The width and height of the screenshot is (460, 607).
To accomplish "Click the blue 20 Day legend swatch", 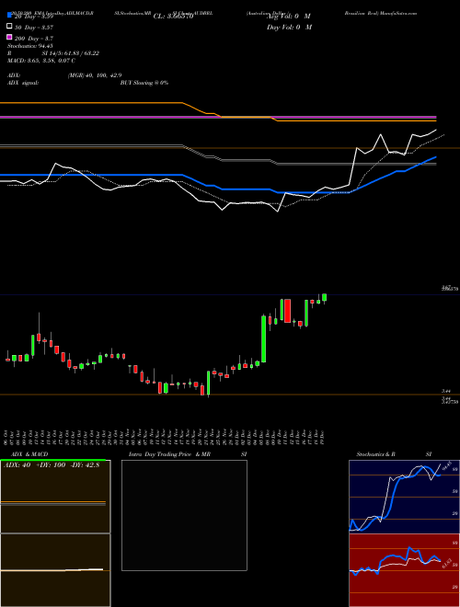I will (9, 16).
